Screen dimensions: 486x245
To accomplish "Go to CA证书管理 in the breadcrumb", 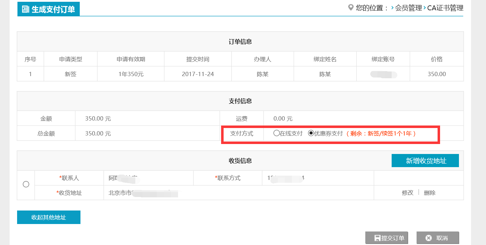I will (445, 8).
